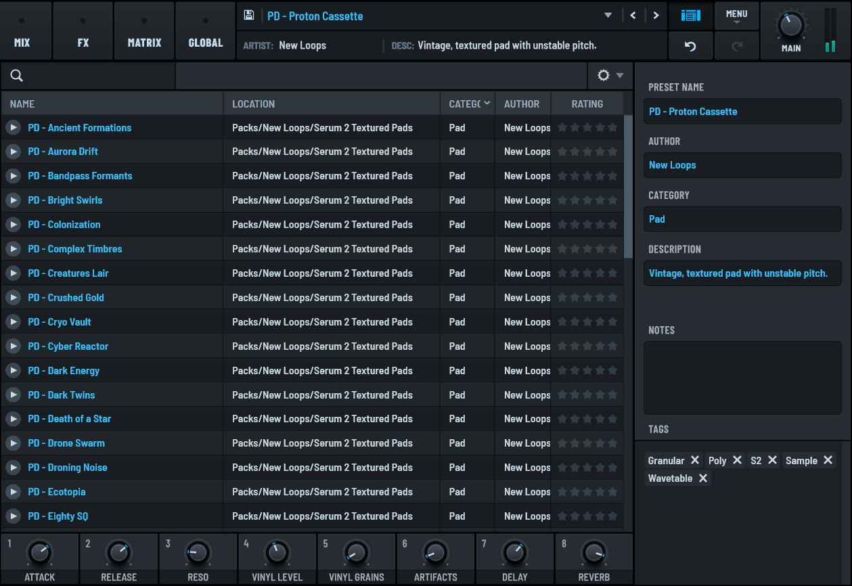
Task: Switch to the MATRIX tab
Action: (x=144, y=31)
